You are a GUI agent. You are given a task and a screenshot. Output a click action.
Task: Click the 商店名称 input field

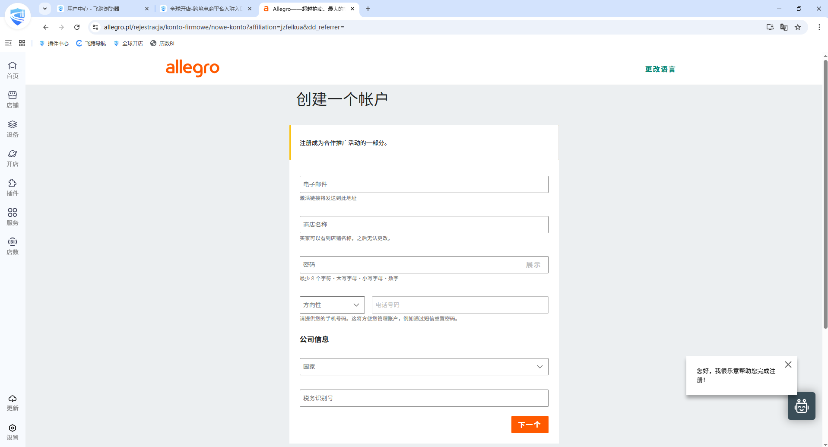424,225
